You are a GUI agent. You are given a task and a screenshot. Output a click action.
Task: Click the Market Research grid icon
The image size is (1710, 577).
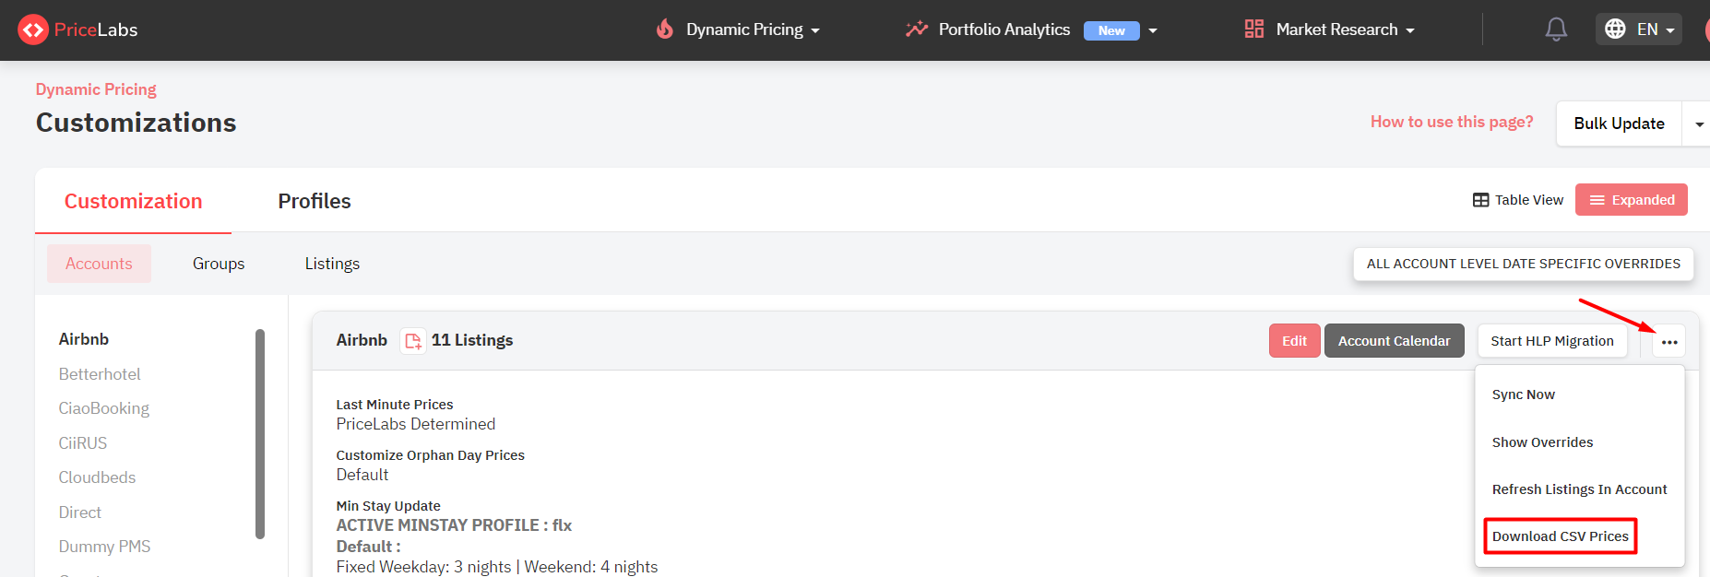[1253, 29]
